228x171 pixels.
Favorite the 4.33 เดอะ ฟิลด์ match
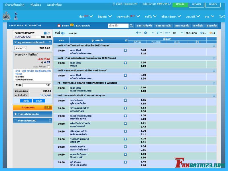[125, 50]
